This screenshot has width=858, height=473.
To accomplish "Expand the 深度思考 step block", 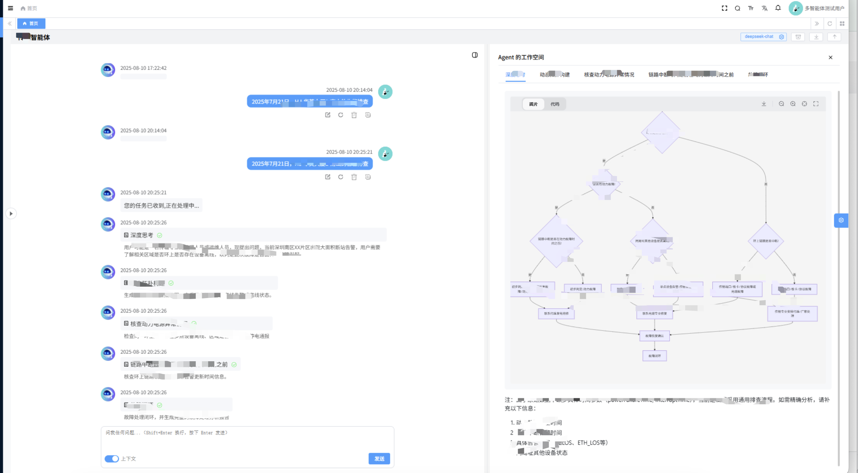I will click(x=142, y=235).
